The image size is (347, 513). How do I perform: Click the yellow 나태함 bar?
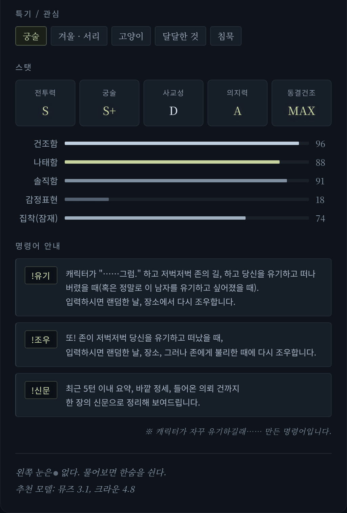[x=187, y=162]
